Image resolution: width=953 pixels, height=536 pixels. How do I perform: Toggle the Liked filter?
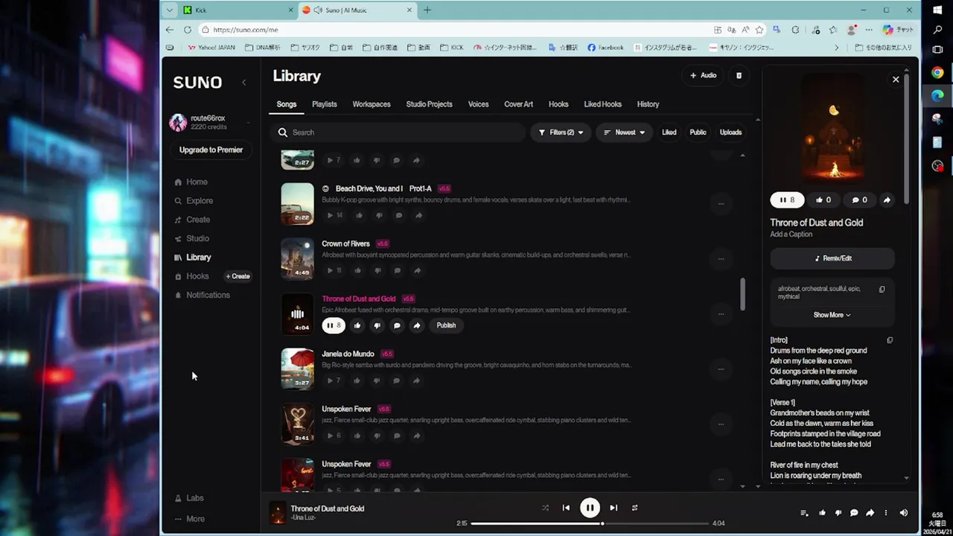click(669, 133)
